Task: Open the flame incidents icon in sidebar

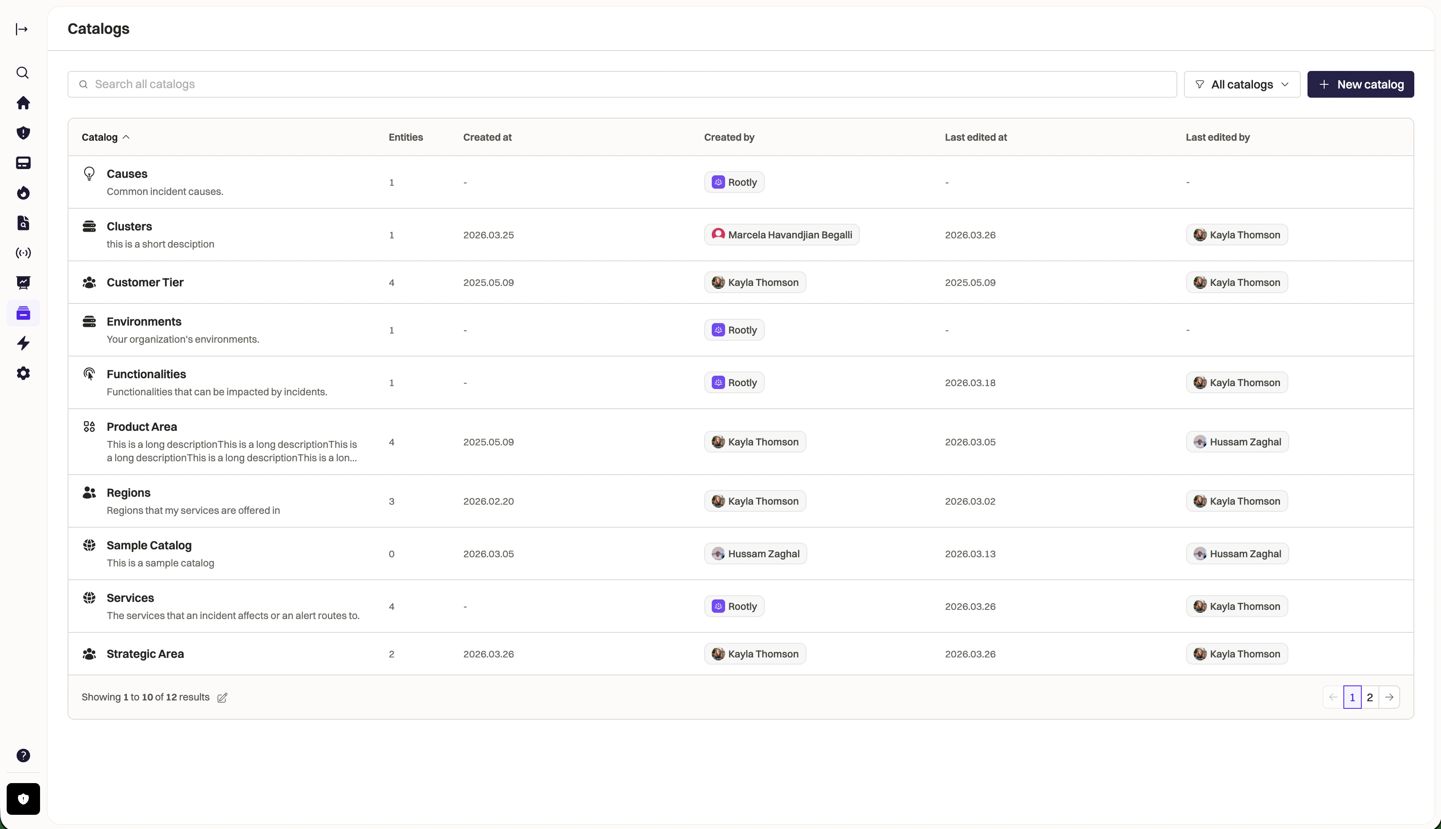Action: [x=23, y=193]
